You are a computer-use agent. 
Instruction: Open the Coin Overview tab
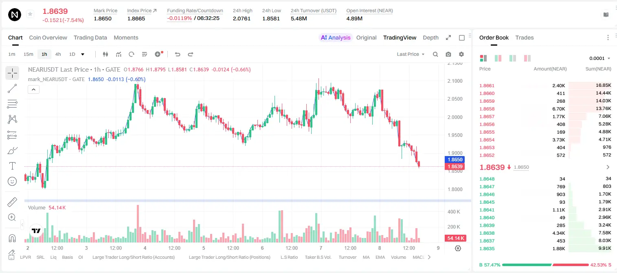coord(48,37)
